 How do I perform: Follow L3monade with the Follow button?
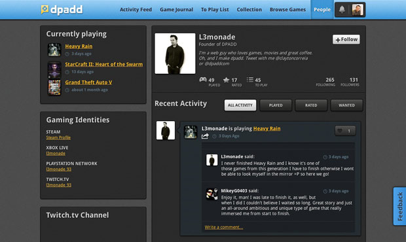346,39
